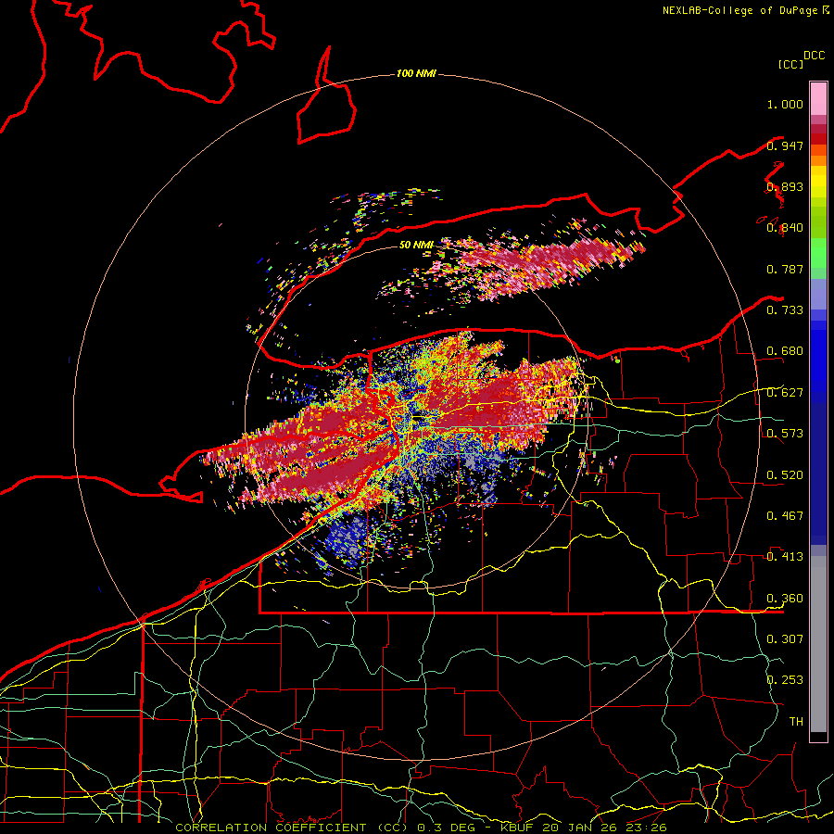Select the 0.413 scale value
Image resolution: width=834 pixels, height=834 pixels.
(785, 557)
